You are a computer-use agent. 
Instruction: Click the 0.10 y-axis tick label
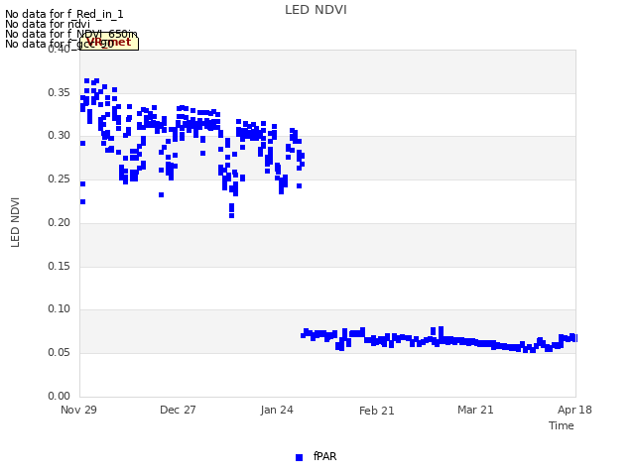(x=59, y=308)
